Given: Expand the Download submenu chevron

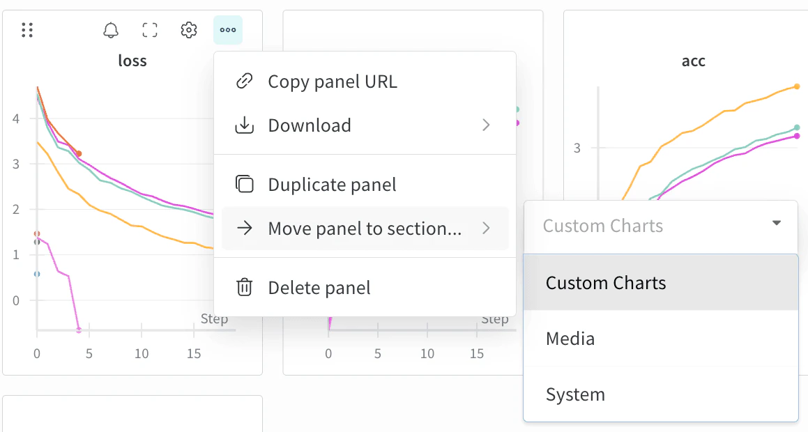Looking at the screenshot, I should click(487, 125).
